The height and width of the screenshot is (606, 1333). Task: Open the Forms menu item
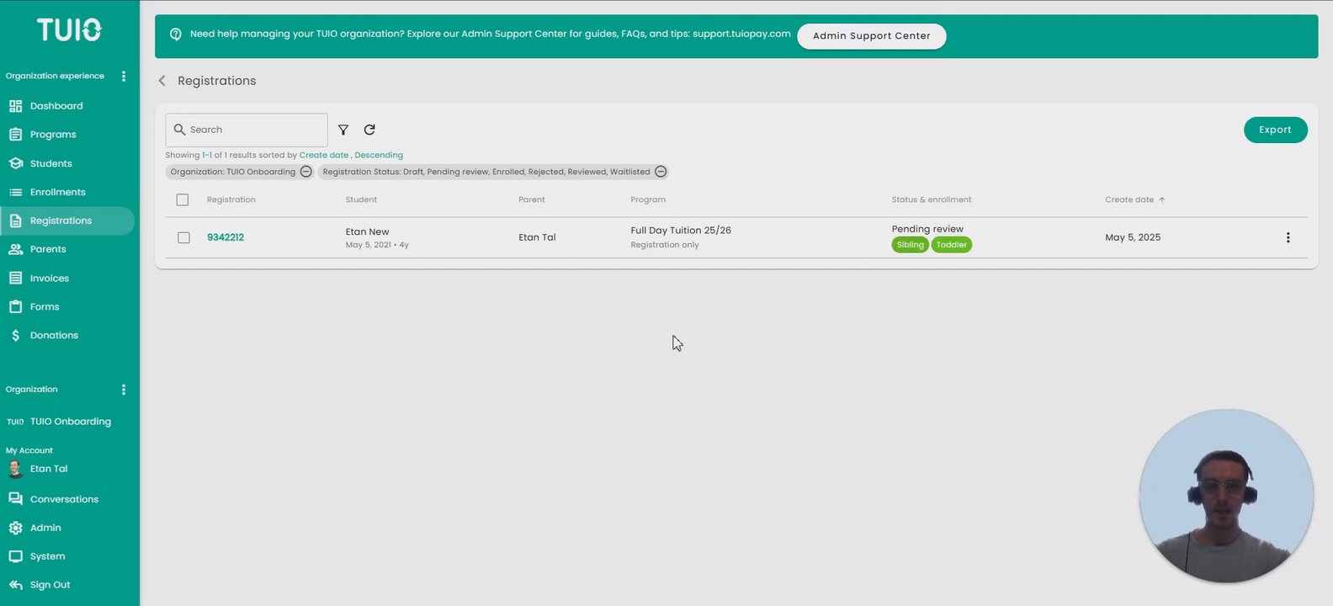pos(45,306)
